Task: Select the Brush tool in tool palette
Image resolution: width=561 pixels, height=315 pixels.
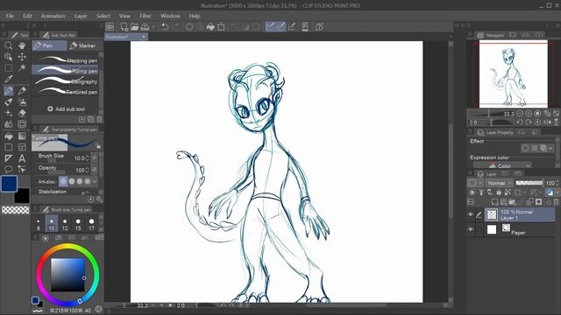Action: (8, 101)
